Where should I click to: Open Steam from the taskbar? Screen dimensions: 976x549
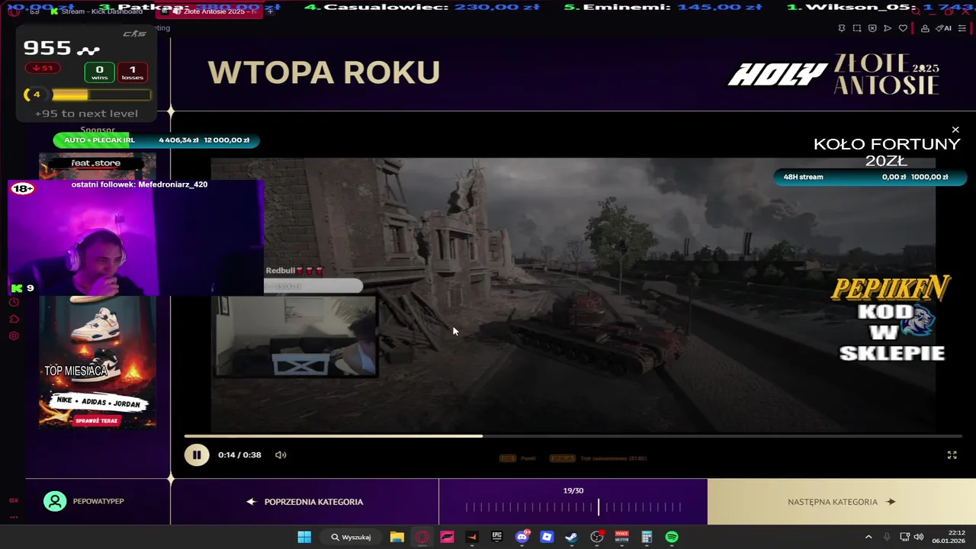[x=571, y=537]
